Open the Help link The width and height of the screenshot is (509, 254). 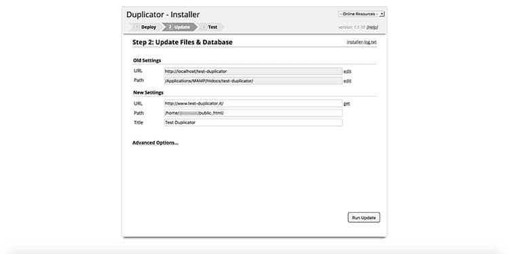(372, 27)
